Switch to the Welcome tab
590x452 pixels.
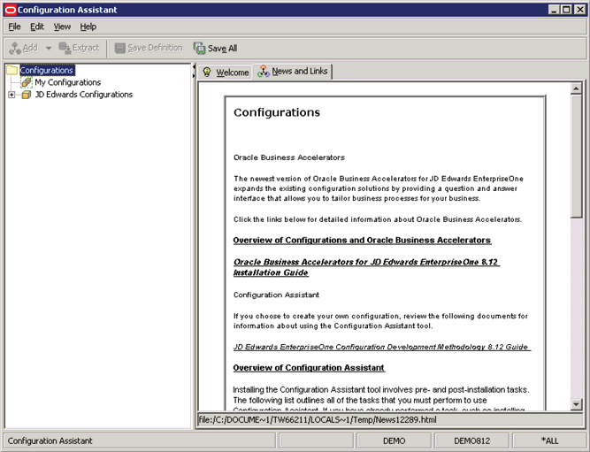click(x=225, y=73)
